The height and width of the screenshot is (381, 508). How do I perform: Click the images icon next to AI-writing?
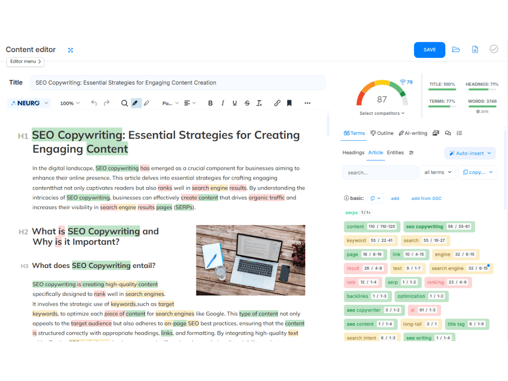(x=436, y=133)
